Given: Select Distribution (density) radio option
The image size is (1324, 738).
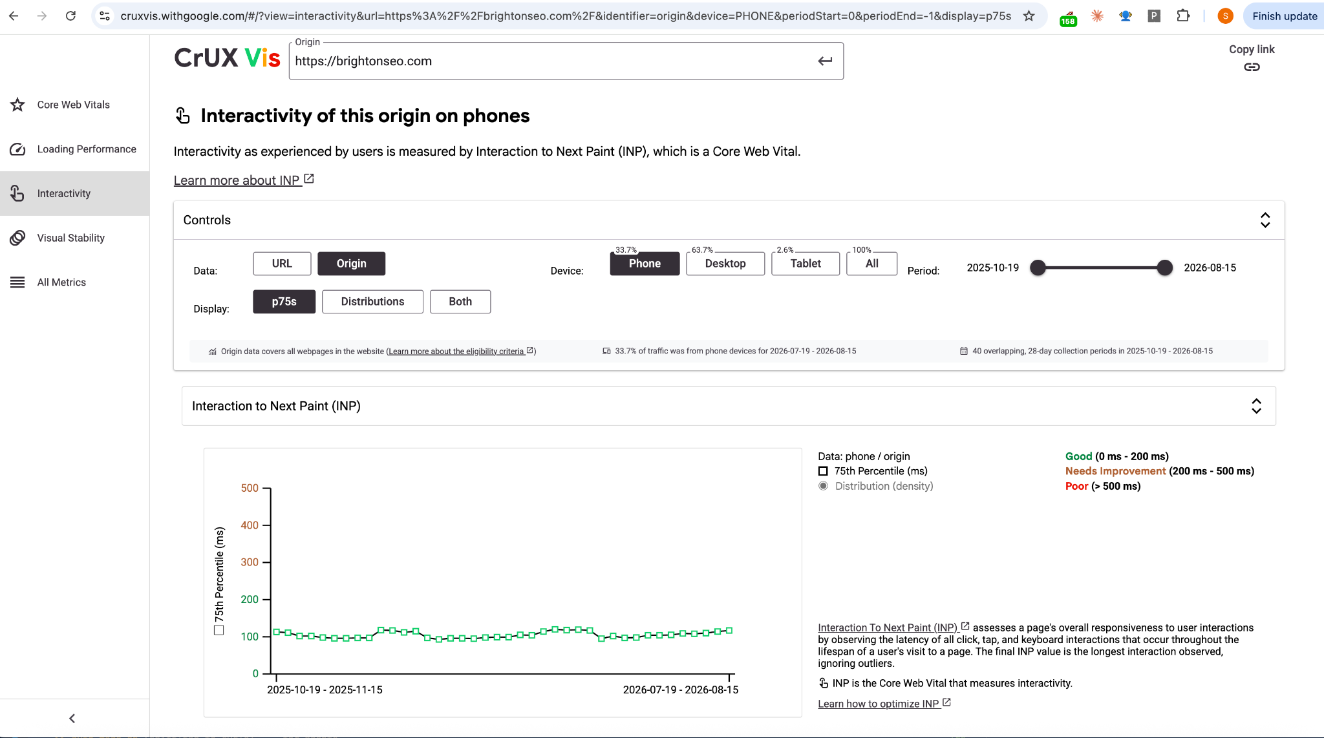Looking at the screenshot, I should tap(823, 486).
